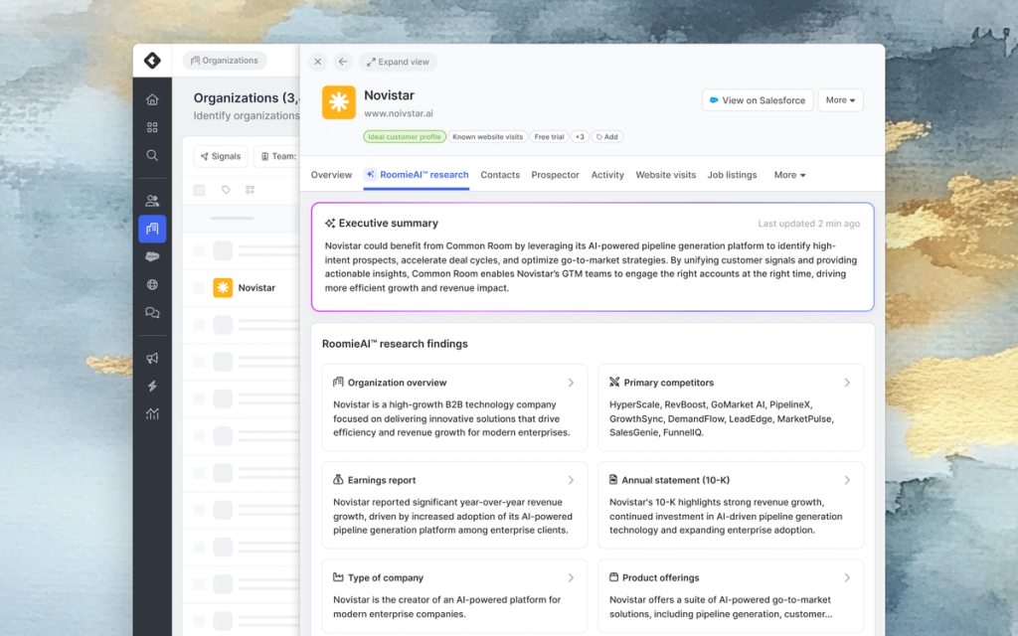
Task: Go back with the left arrow button
Action: (x=343, y=62)
